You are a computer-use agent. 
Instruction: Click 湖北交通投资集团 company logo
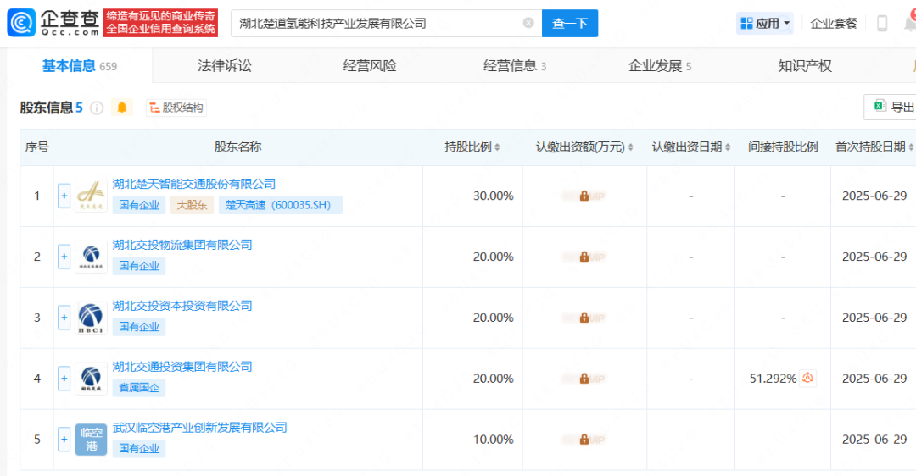91,379
